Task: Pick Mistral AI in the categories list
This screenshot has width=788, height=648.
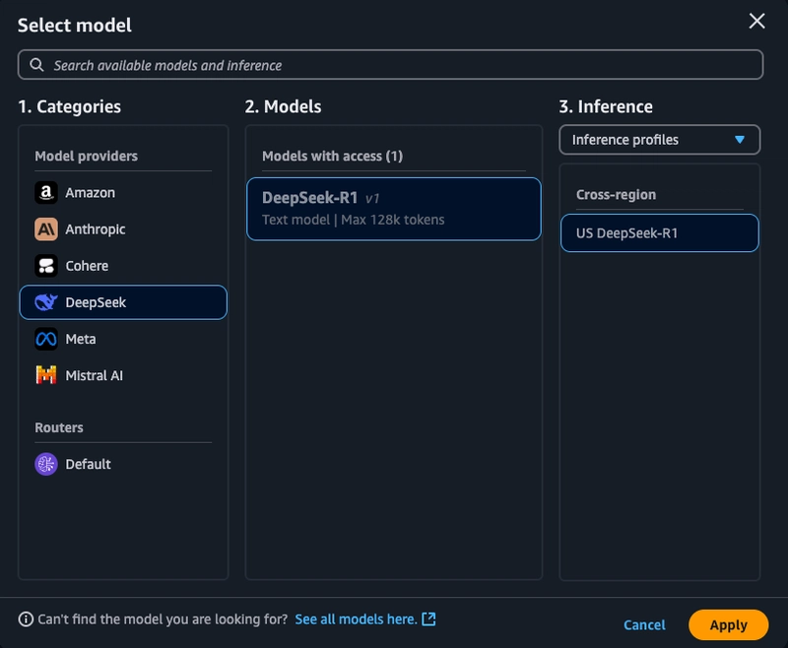Action: click(x=94, y=375)
